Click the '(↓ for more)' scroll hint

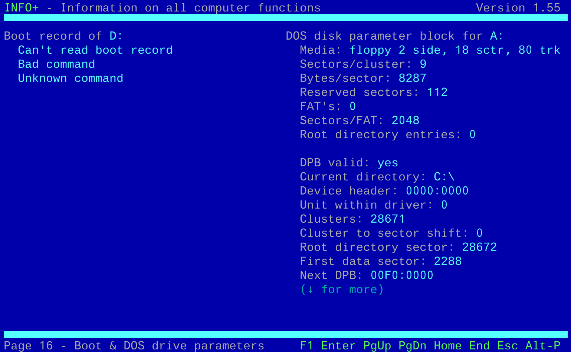342,289
